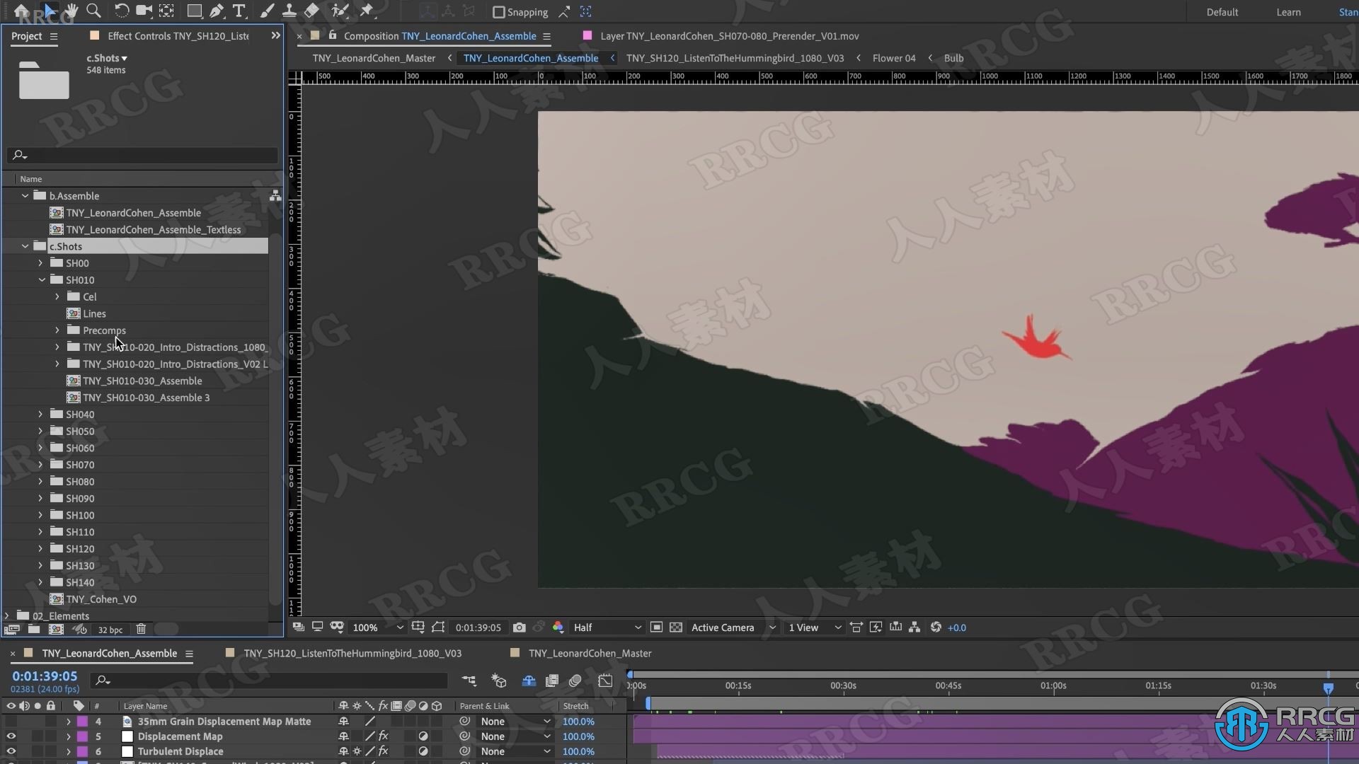This screenshot has width=1359, height=764.
Task: Click exposure value +0.0
Action: tap(956, 627)
